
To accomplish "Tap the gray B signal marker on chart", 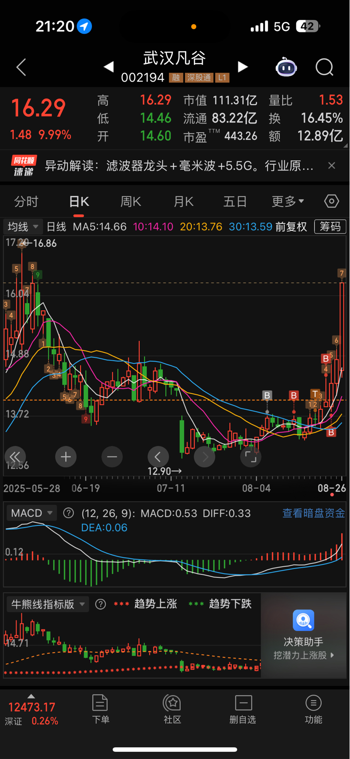I will click(267, 395).
